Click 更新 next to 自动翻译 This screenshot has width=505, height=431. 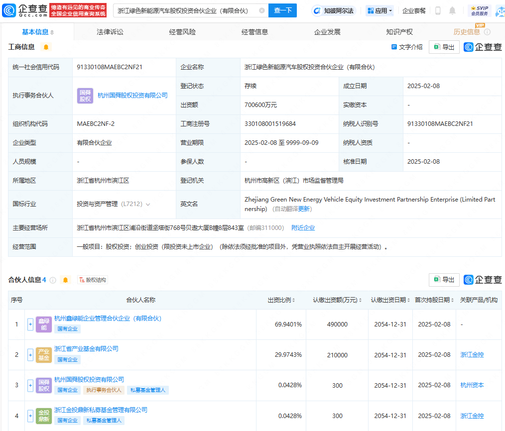click(x=304, y=209)
